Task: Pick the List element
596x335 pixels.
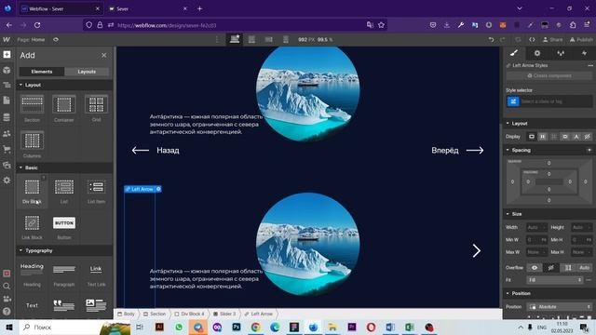Action: click(64, 191)
